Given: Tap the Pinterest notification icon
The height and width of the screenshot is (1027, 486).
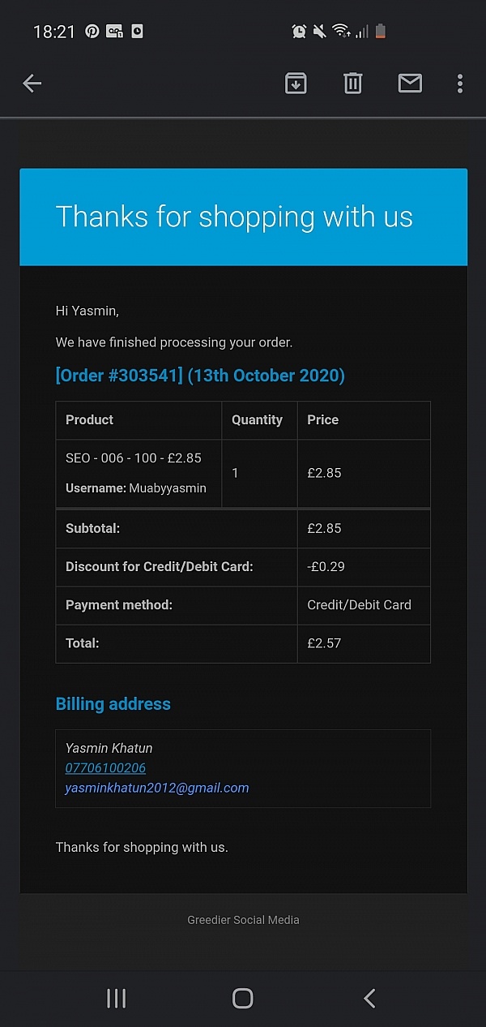Looking at the screenshot, I should point(92,32).
